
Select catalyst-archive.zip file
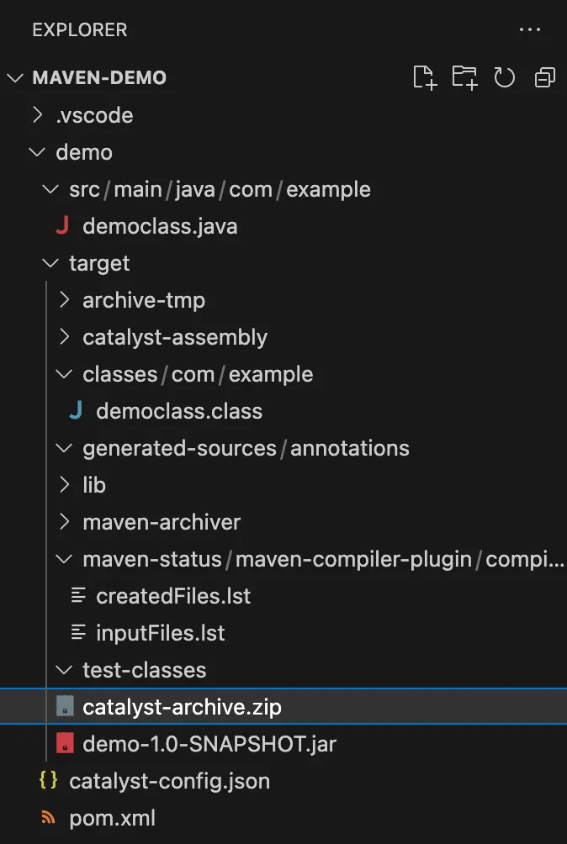[283, 707]
